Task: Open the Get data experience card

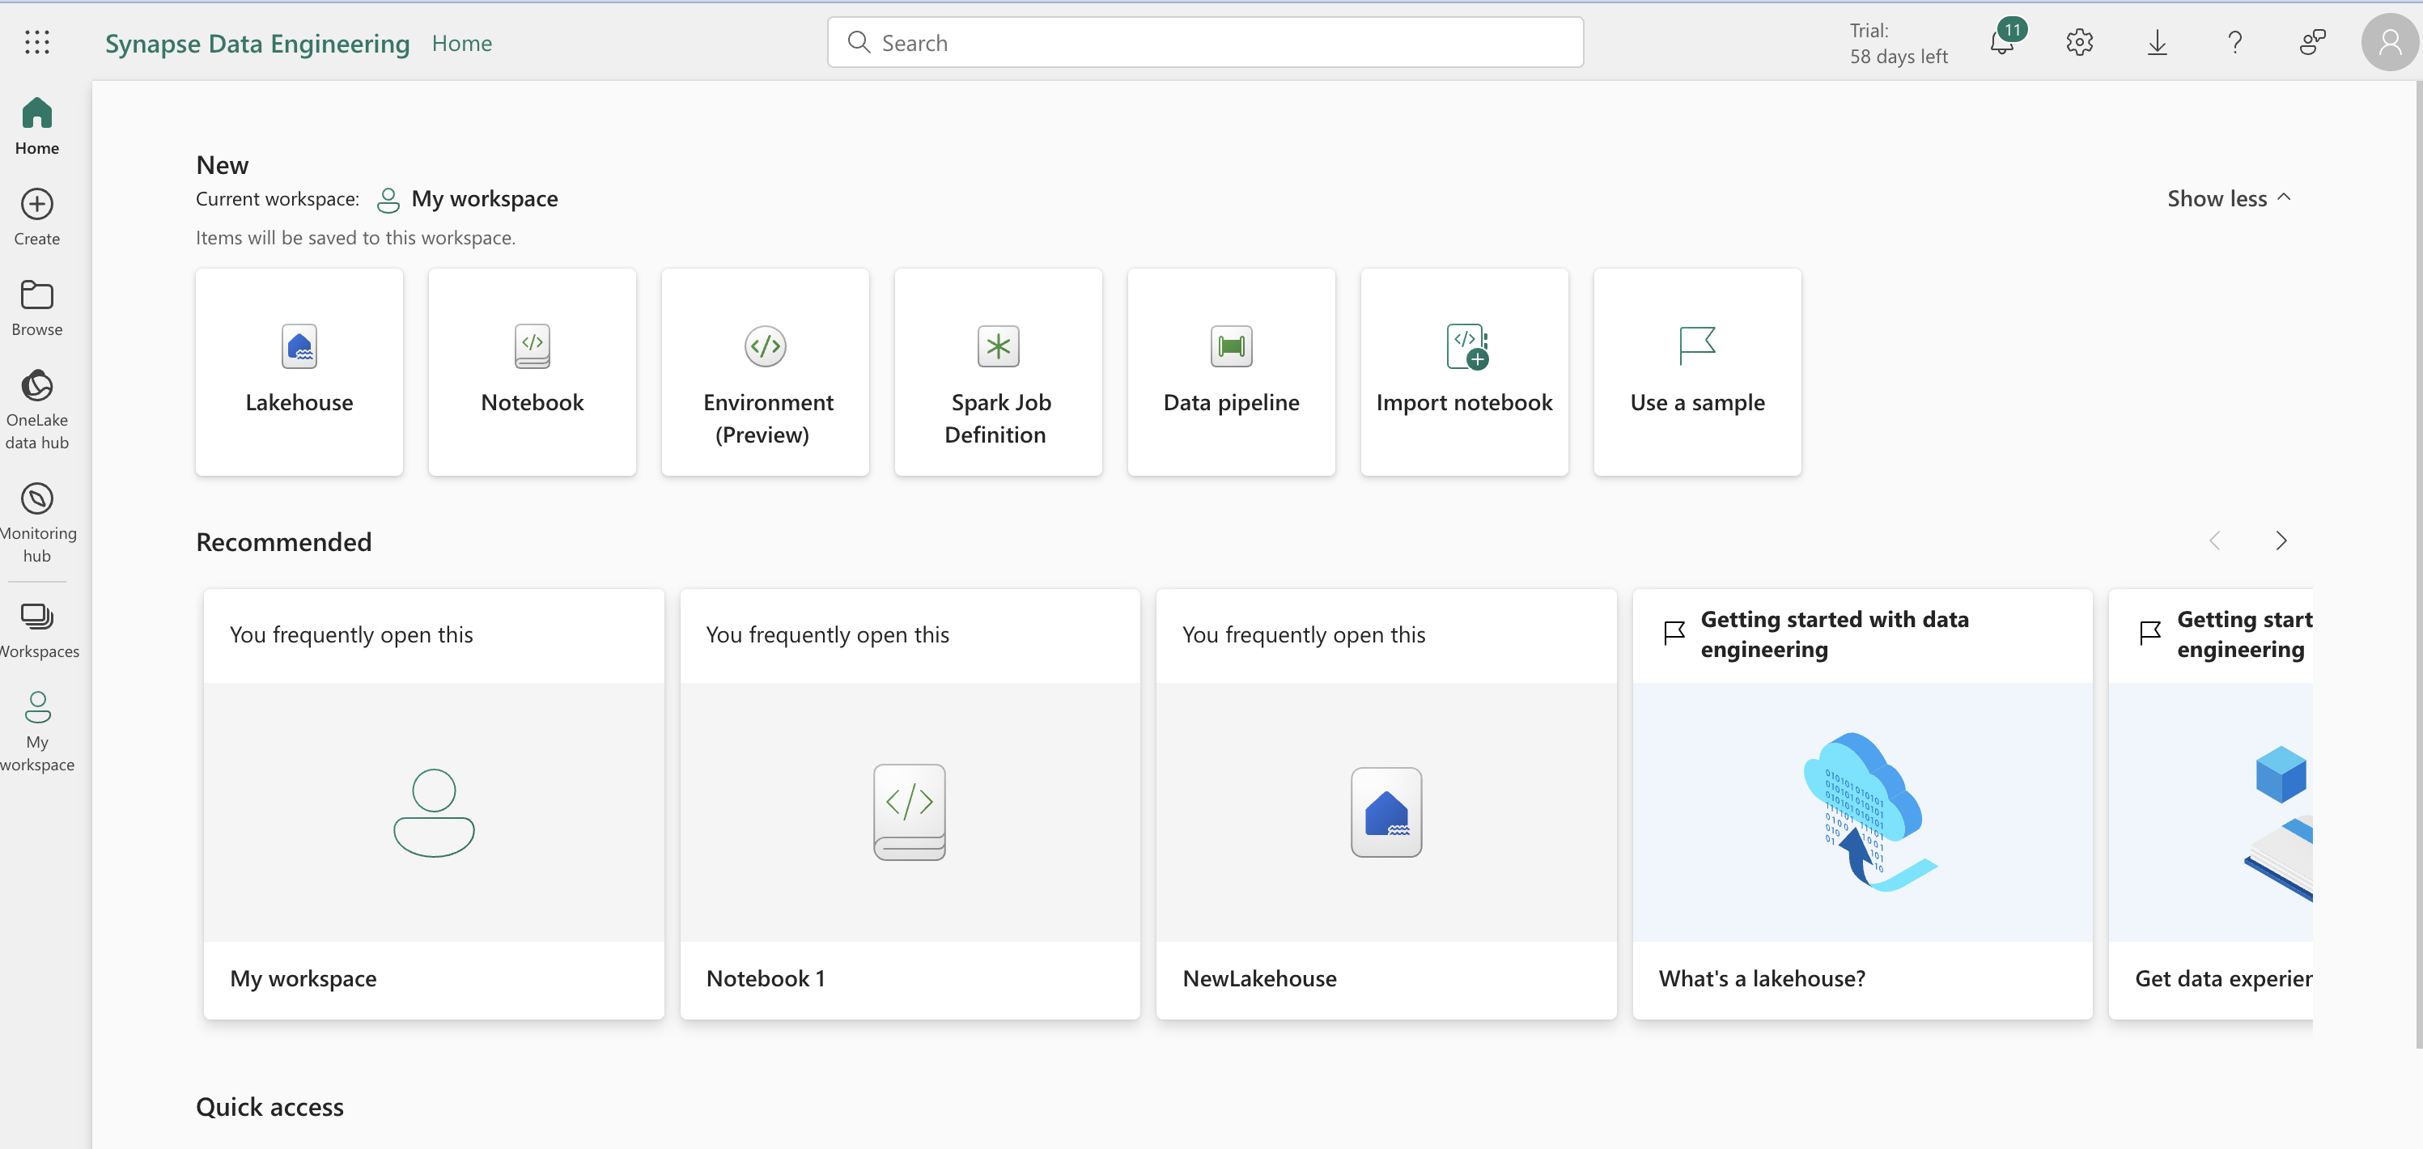Action: coord(2210,804)
